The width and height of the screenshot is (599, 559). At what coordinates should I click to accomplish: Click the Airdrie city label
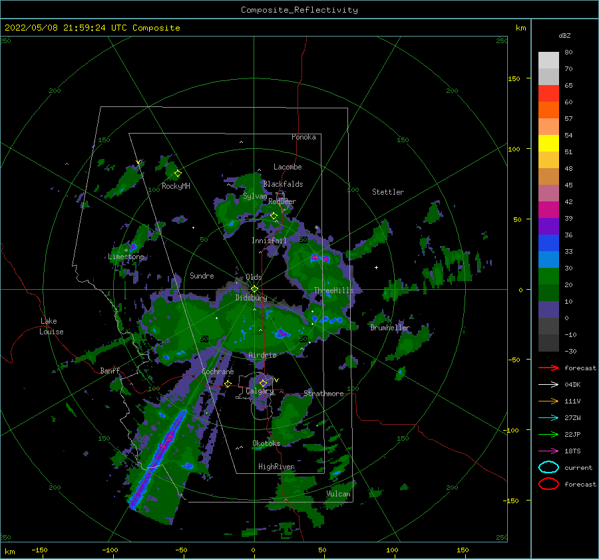tap(262, 355)
